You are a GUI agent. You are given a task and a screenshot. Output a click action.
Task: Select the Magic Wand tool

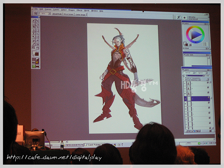click(37, 24)
